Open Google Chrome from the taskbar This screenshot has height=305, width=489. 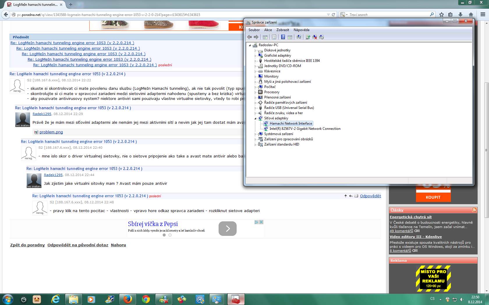click(x=146, y=299)
